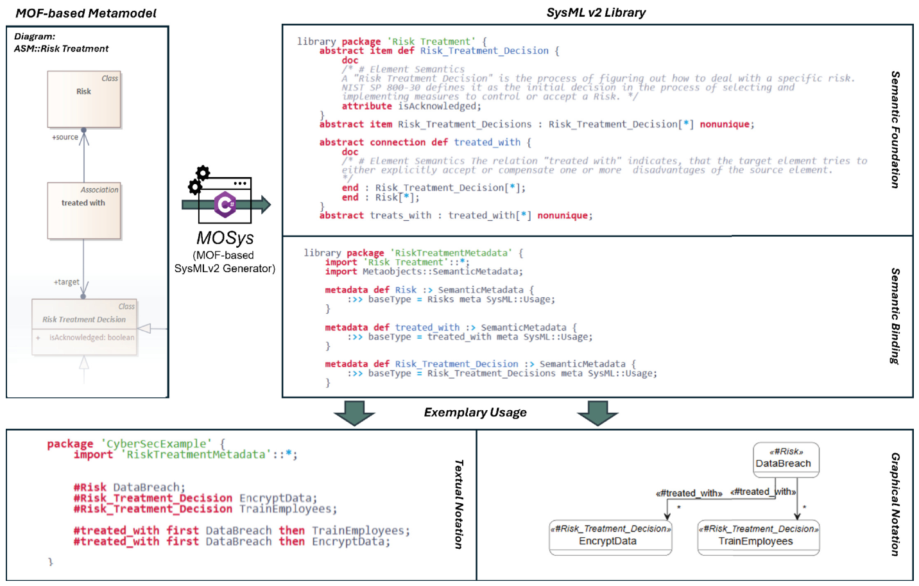Click 'metadata def treated_with' line

(x=451, y=327)
